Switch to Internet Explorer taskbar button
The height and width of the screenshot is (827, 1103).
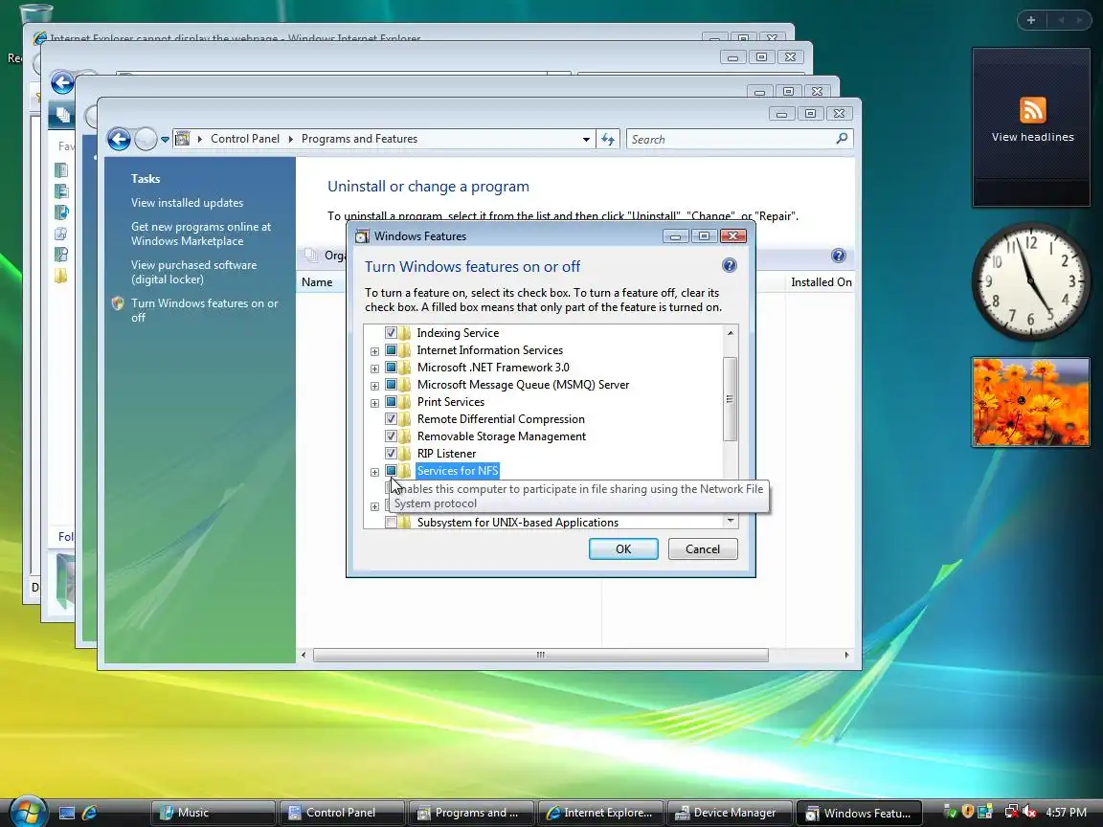tap(600, 813)
